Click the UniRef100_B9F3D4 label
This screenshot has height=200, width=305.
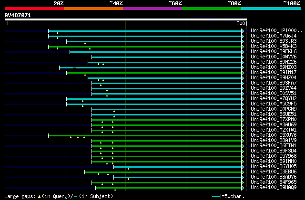(274, 151)
